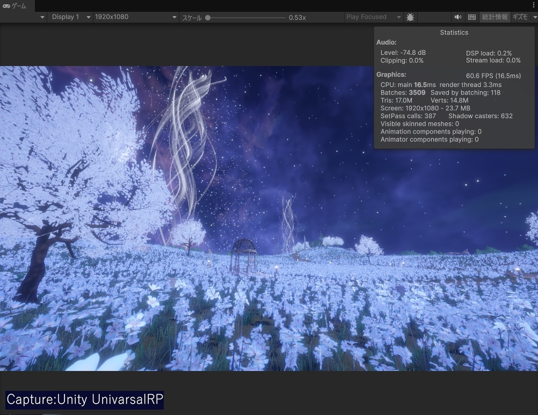Click the Animator components playing: 0 line

(x=430, y=140)
